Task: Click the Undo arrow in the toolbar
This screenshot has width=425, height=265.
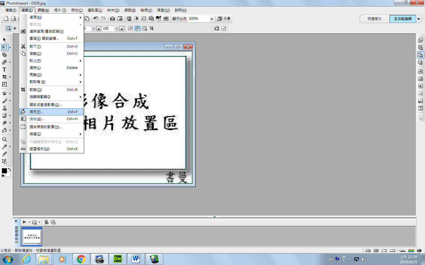Action: 96,19
